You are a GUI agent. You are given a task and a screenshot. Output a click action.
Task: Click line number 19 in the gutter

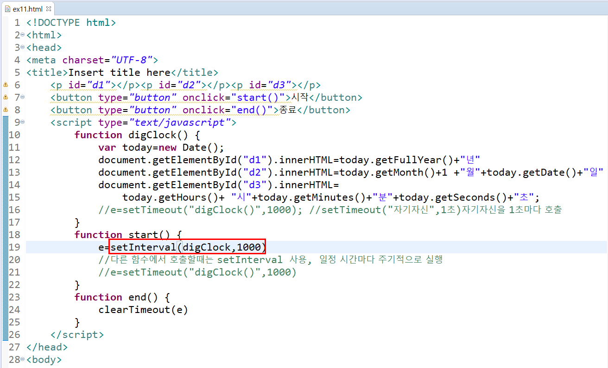tap(14, 247)
